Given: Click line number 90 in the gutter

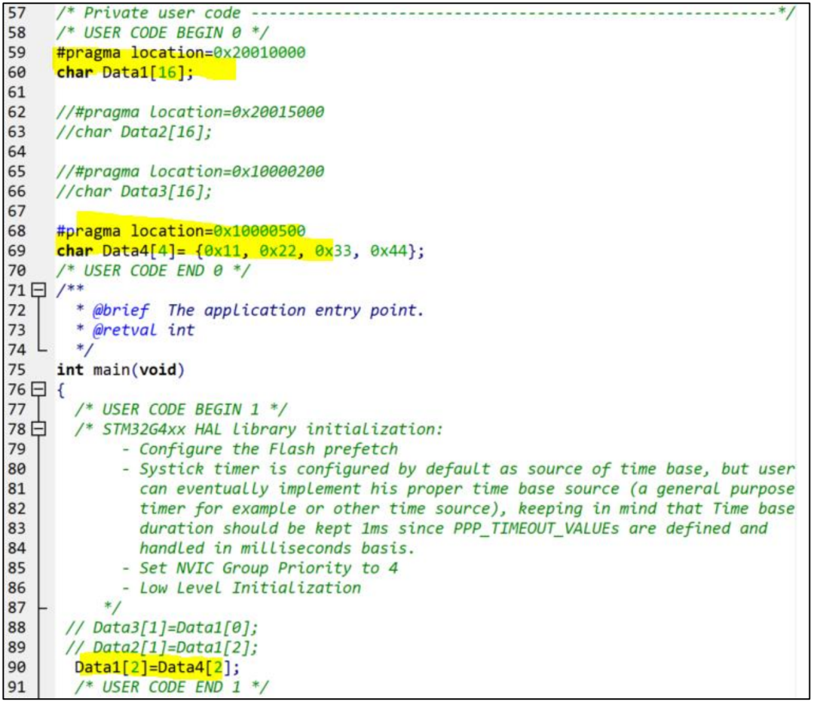Looking at the screenshot, I should point(17,667).
